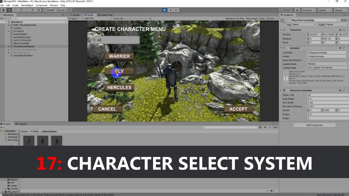Collapse the Transform component
349x196 pixels.
[x=281, y=30]
